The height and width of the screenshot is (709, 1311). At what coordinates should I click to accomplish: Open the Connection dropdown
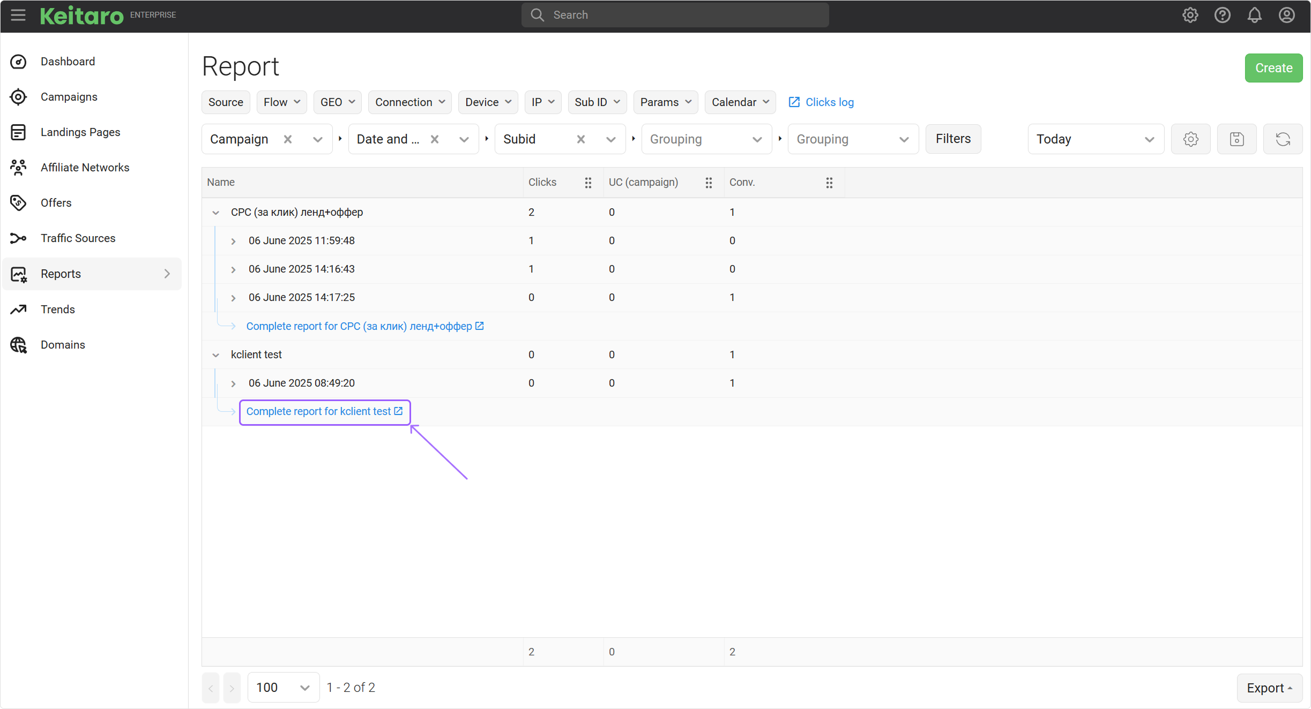(410, 102)
